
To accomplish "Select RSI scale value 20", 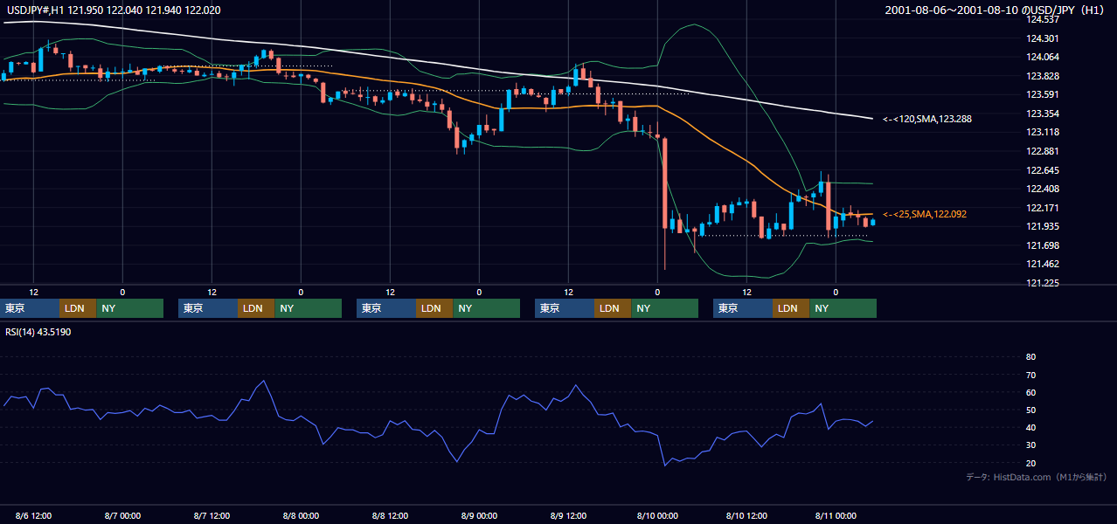I will coord(1030,463).
